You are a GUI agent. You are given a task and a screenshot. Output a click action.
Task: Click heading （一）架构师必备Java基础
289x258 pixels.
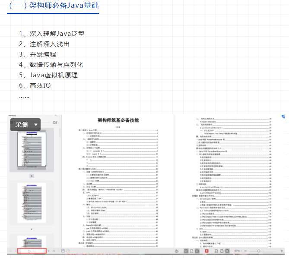53,6
